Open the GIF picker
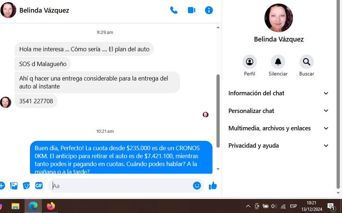Screen dimensions: 342x213 click(x=39, y=186)
